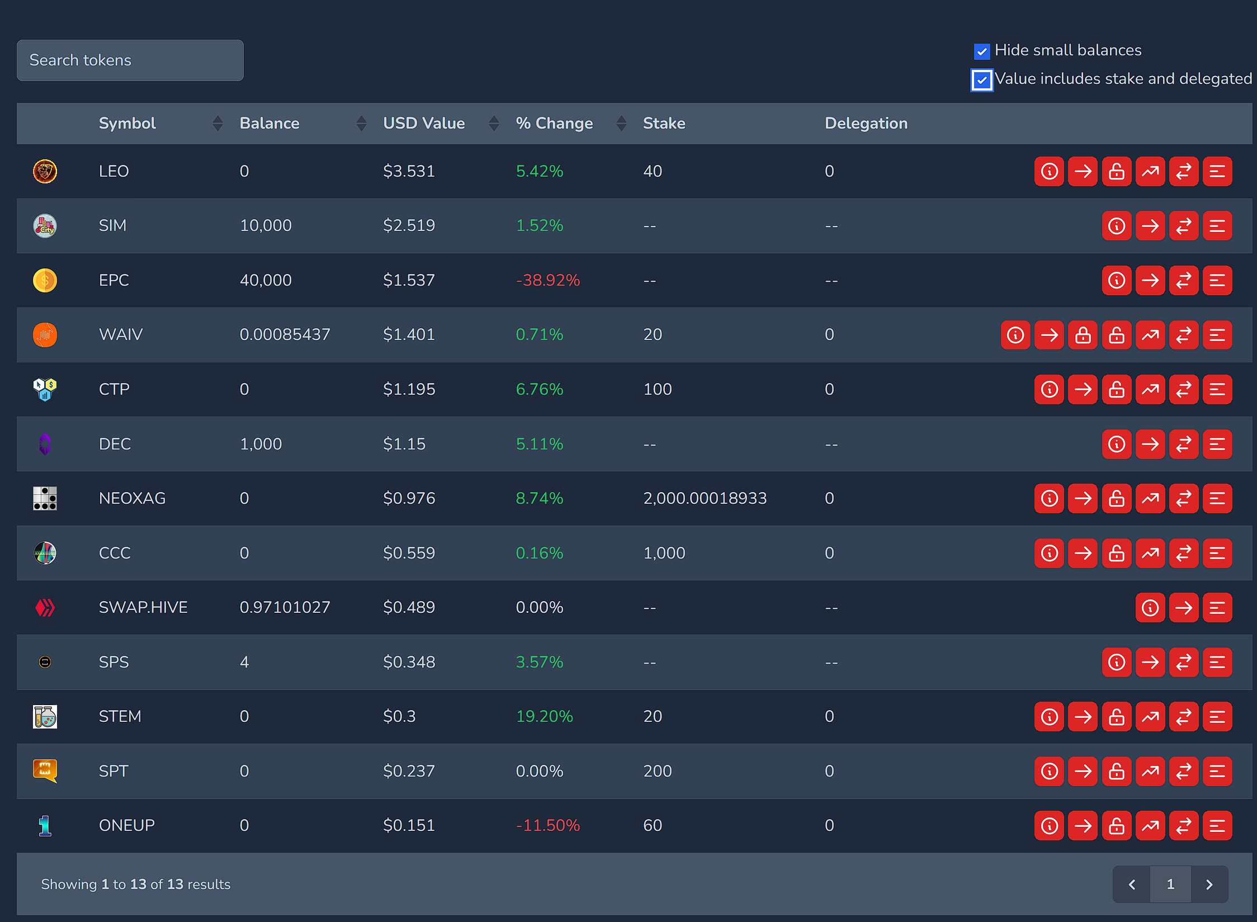Click the send arrow icon for SWAP.HIVE

point(1184,607)
